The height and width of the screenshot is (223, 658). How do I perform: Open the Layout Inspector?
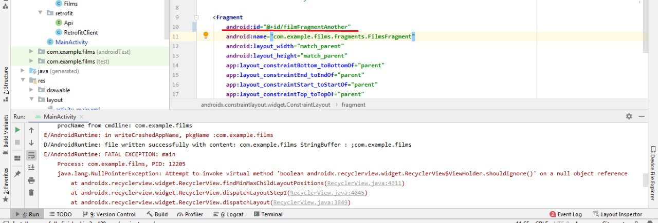tap(617, 214)
